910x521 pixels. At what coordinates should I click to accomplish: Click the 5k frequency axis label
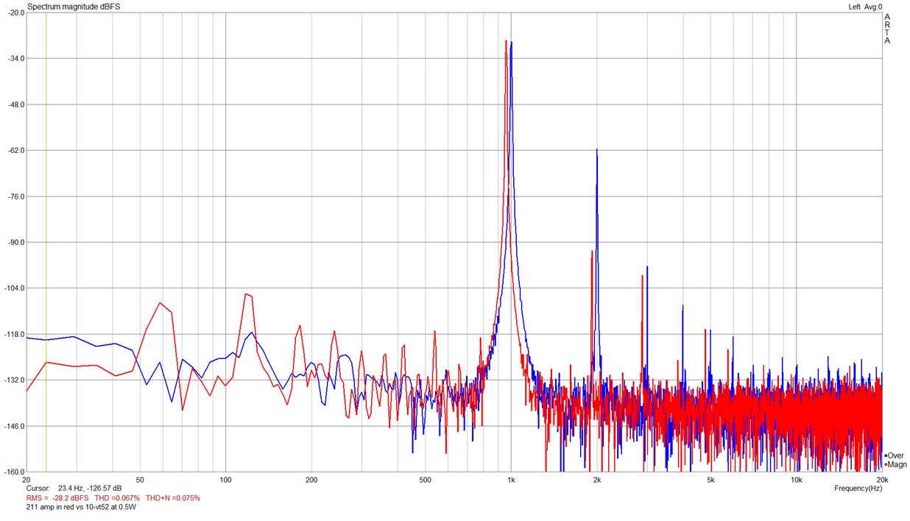tap(710, 479)
